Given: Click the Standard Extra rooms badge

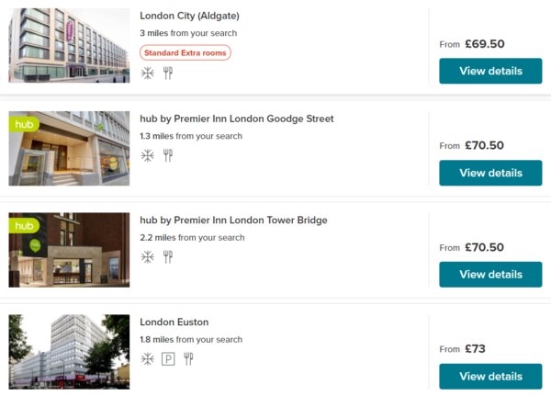Looking at the screenshot, I should point(186,52).
